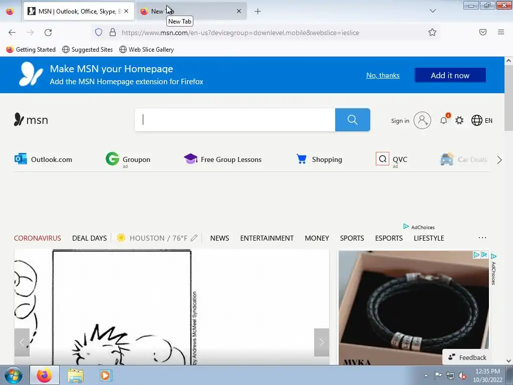Open the notifications bell
The image size is (513, 385).
(444, 120)
